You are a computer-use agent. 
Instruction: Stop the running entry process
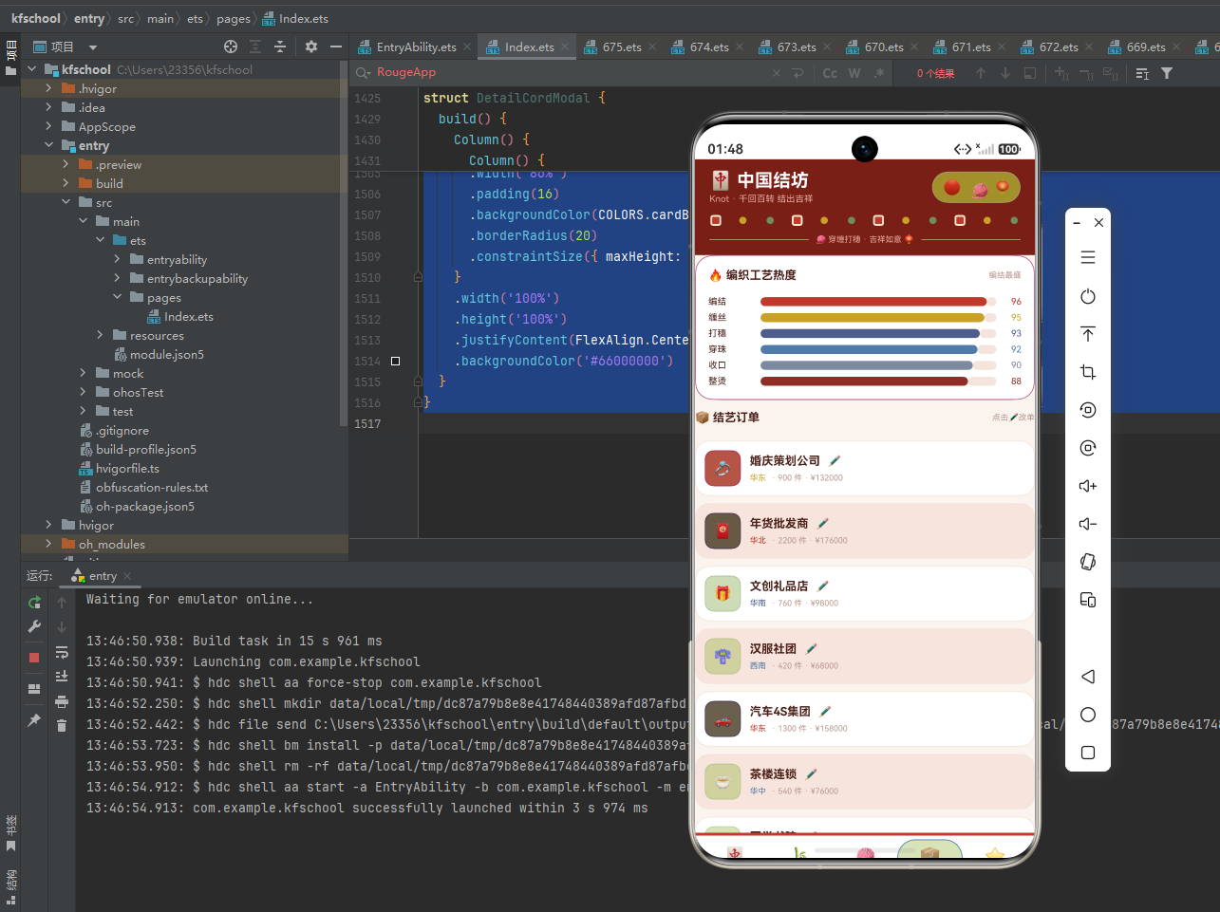click(x=34, y=657)
